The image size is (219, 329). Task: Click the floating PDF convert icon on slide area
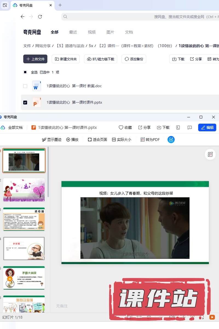point(210,154)
